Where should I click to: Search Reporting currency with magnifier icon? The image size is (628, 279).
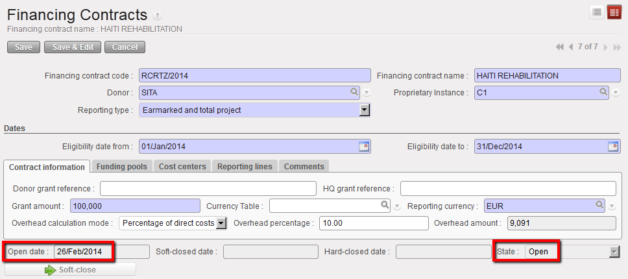[601, 206]
